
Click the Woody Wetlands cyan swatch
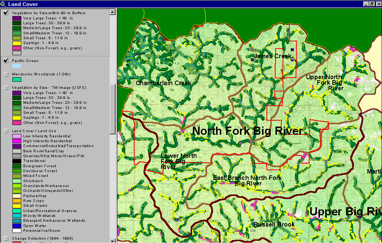point(17,216)
